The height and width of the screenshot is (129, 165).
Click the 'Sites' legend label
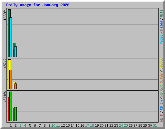tap(161, 78)
